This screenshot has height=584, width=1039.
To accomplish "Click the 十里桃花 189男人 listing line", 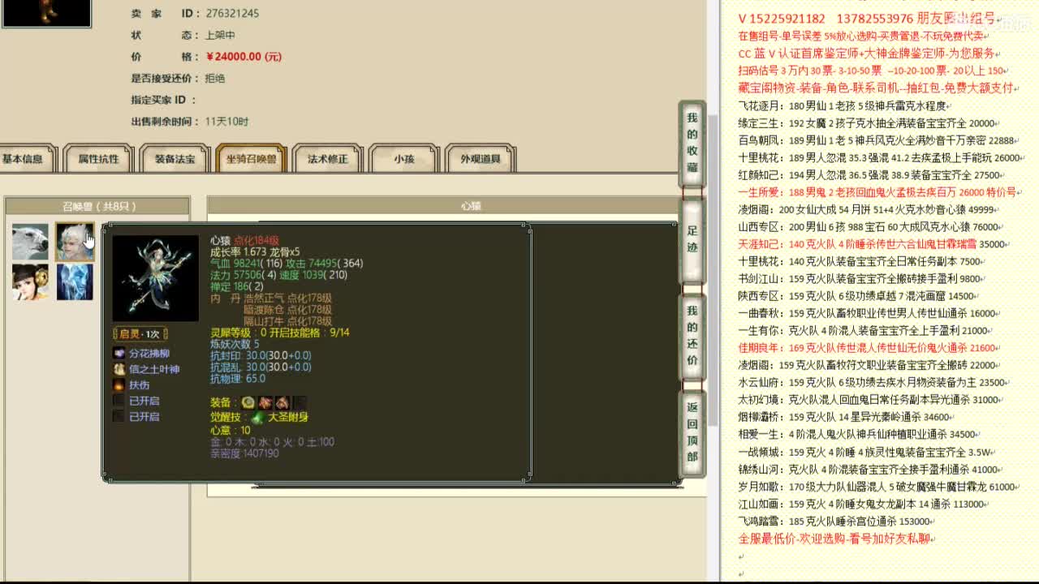I will click(x=882, y=158).
